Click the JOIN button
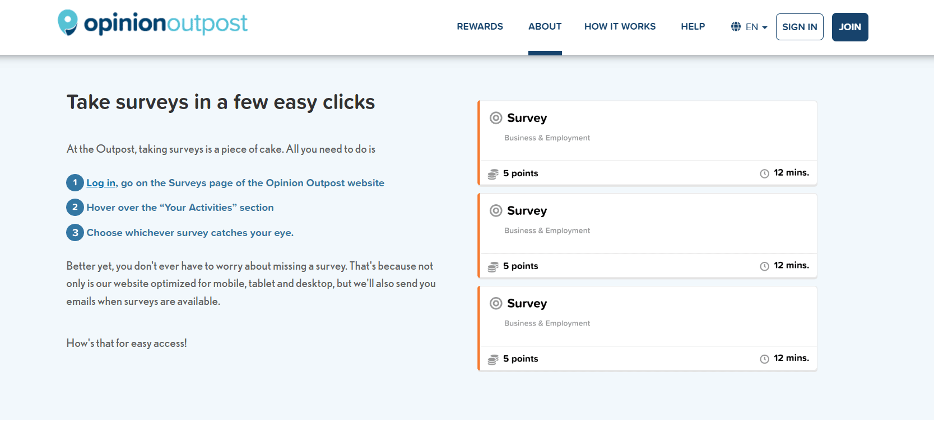 coord(850,27)
